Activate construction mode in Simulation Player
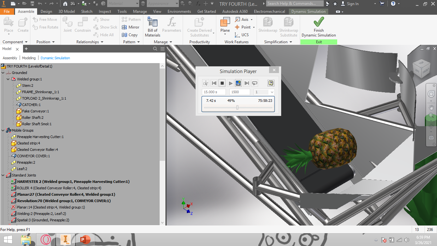This screenshot has height=246, width=437. pyautogui.click(x=205, y=83)
